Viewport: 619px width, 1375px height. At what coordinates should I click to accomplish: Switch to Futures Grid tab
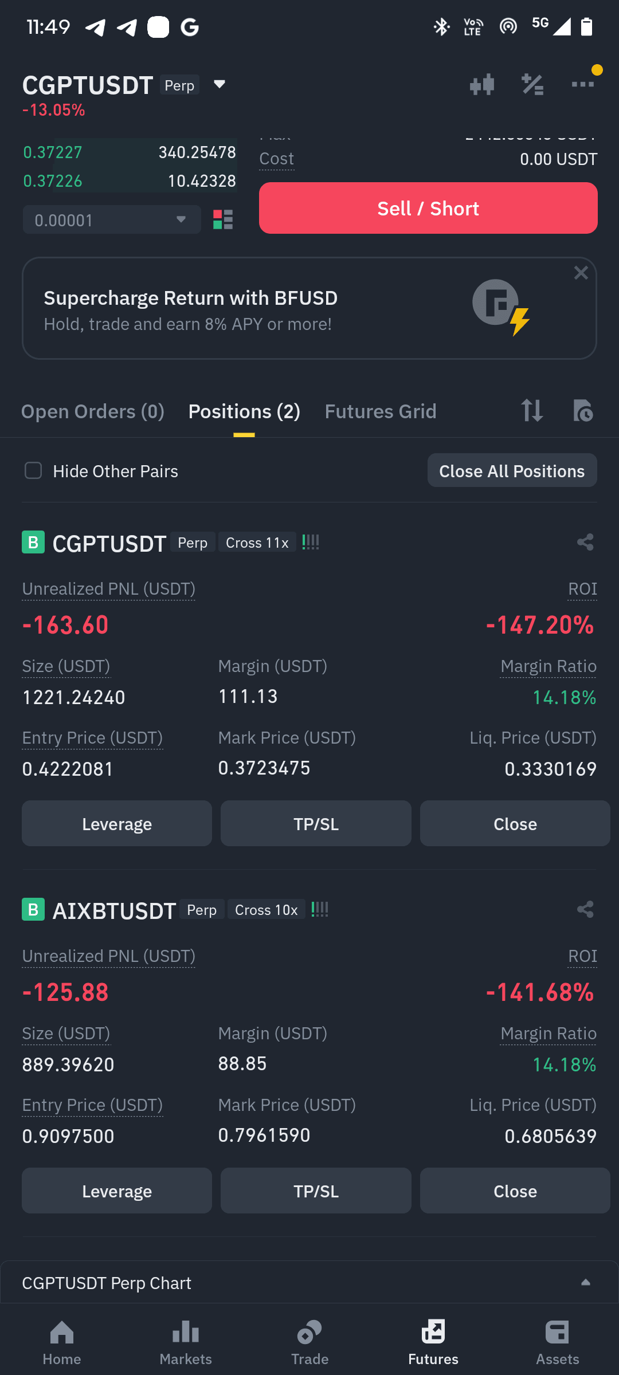click(x=381, y=411)
